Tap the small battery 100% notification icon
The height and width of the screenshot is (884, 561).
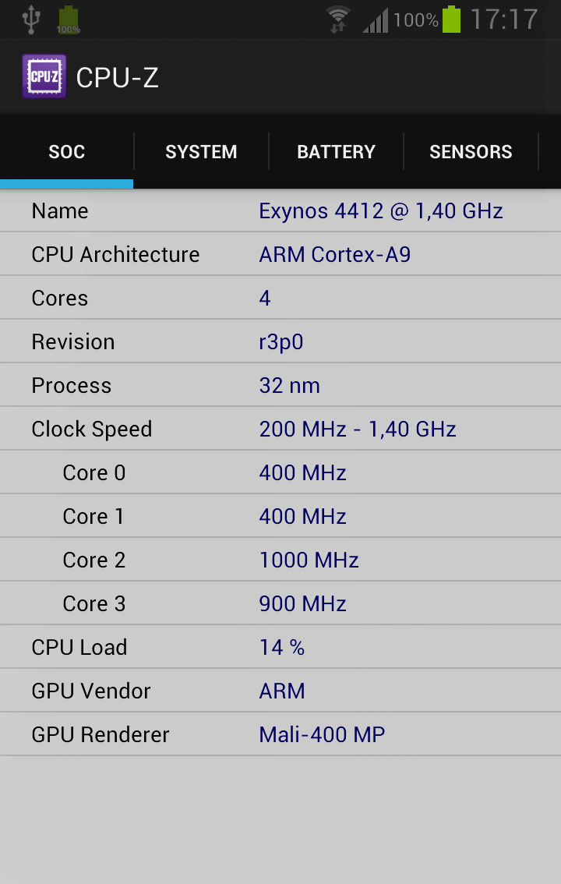pyautogui.click(x=69, y=21)
